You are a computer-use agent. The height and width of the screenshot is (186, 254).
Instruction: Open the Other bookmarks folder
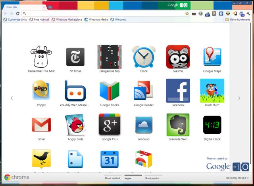pyautogui.click(x=238, y=19)
